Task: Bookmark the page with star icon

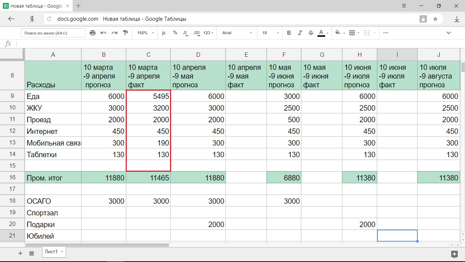Action: click(x=435, y=19)
